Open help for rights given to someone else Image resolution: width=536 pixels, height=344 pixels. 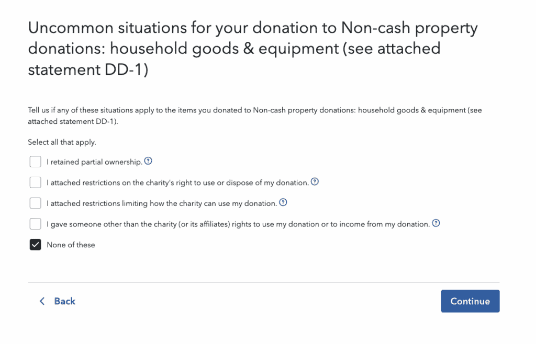tap(435, 223)
